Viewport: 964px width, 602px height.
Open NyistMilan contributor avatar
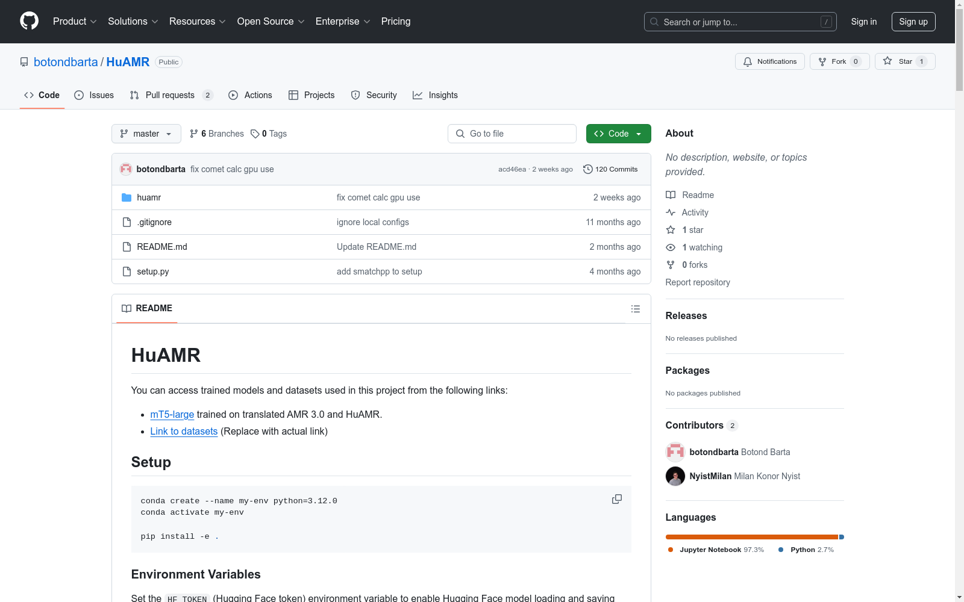675,476
